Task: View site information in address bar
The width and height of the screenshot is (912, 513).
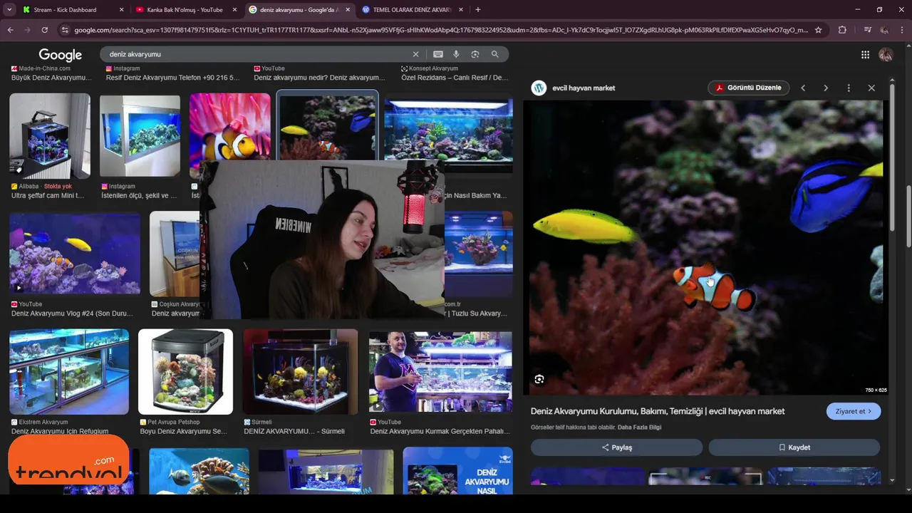Action: 65,30
